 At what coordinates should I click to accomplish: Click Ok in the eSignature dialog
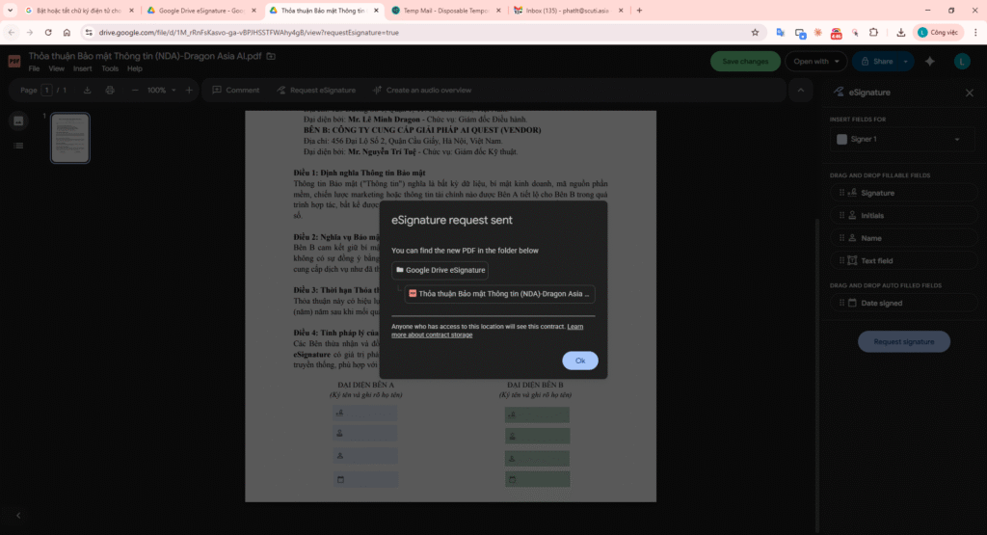579,361
